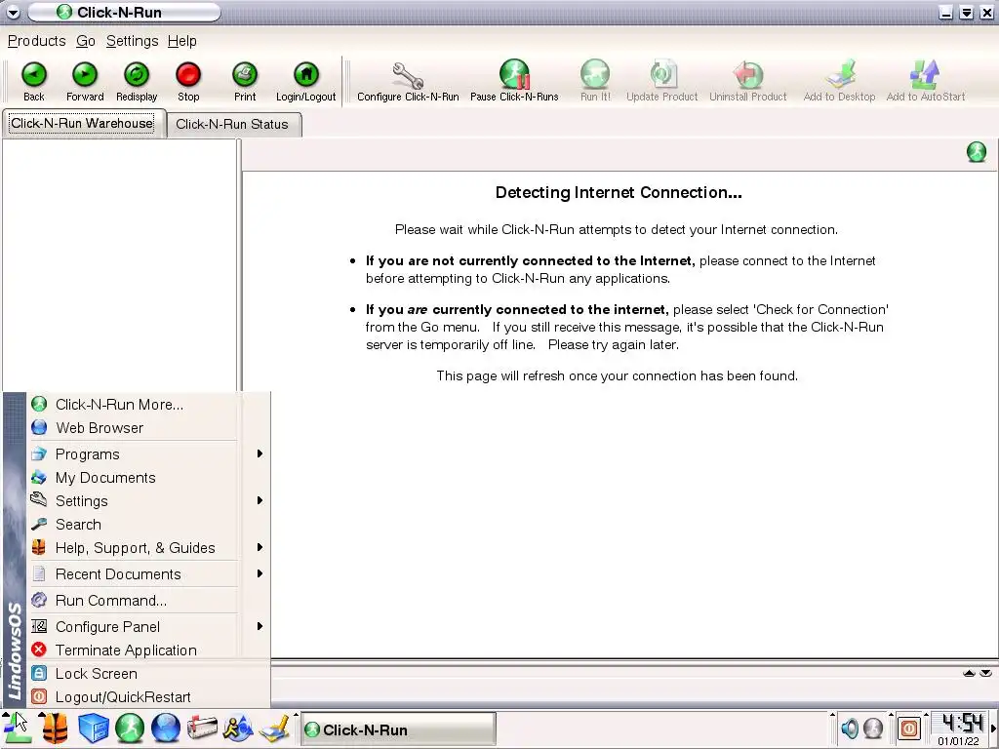Expand the Recent Documents submenu arrow
This screenshot has height=749, width=999.
[x=260, y=573]
